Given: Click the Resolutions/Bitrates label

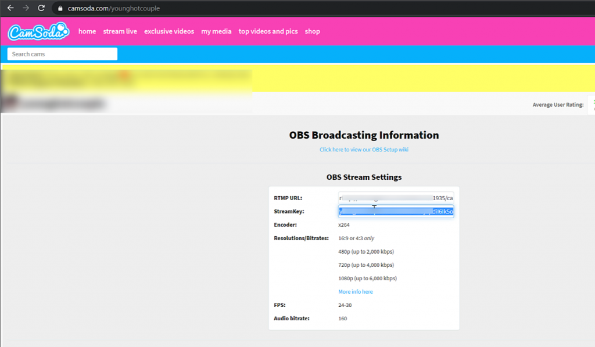Looking at the screenshot, I should tap(302, 238).
